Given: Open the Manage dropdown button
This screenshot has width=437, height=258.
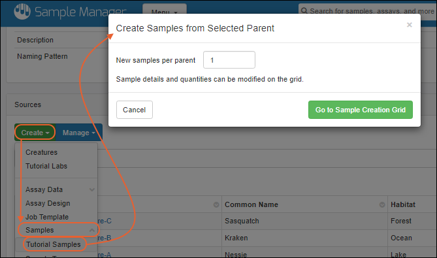Looking at the screenshot, I should (79, 133).
